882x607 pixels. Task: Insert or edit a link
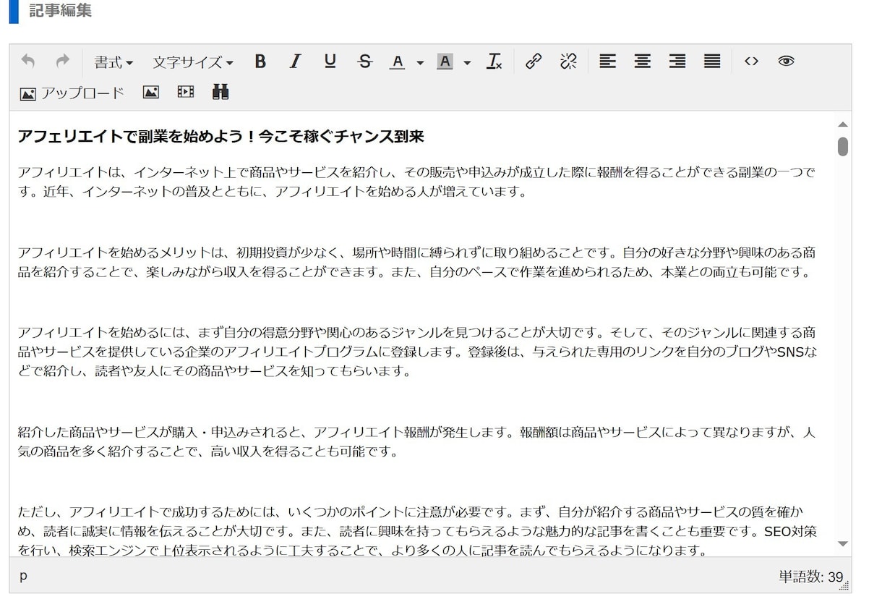point(534,61)
